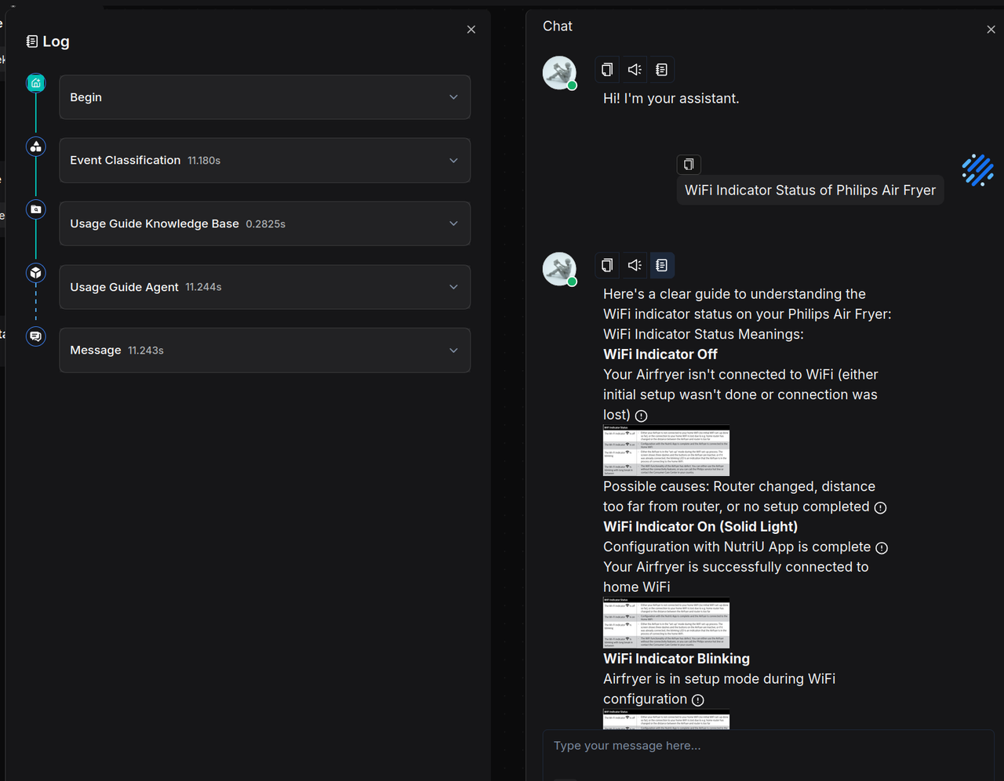Copy the user's WiFi Indicator query
This screenshot has height=781, width=1004.
tap(689, 164)
